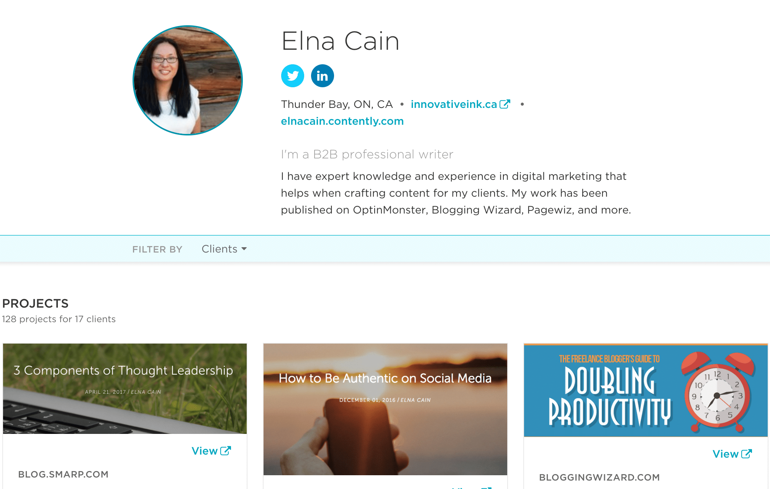Click the FILTER BY label
The width and height of the screenshot is (770, 489).
pyautogui.click(x=157, y=249)
